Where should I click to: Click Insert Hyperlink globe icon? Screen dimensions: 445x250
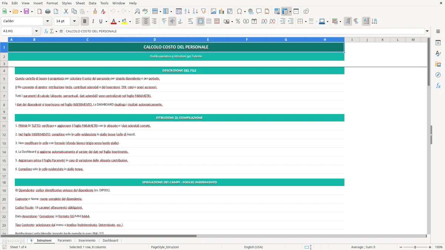click(251, 11)
